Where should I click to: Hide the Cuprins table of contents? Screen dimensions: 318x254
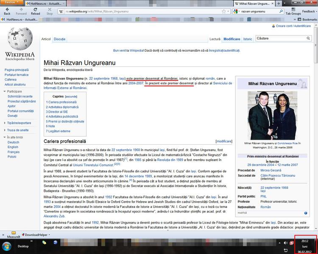click(x=71, y=97)
